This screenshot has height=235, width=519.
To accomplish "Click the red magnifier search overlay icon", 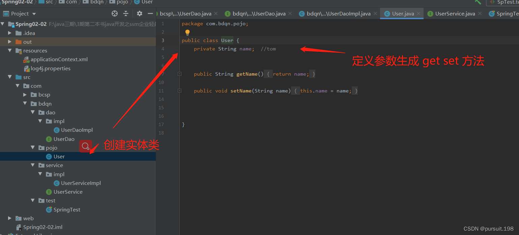I will pyautogui.click(x=86, y=146).
